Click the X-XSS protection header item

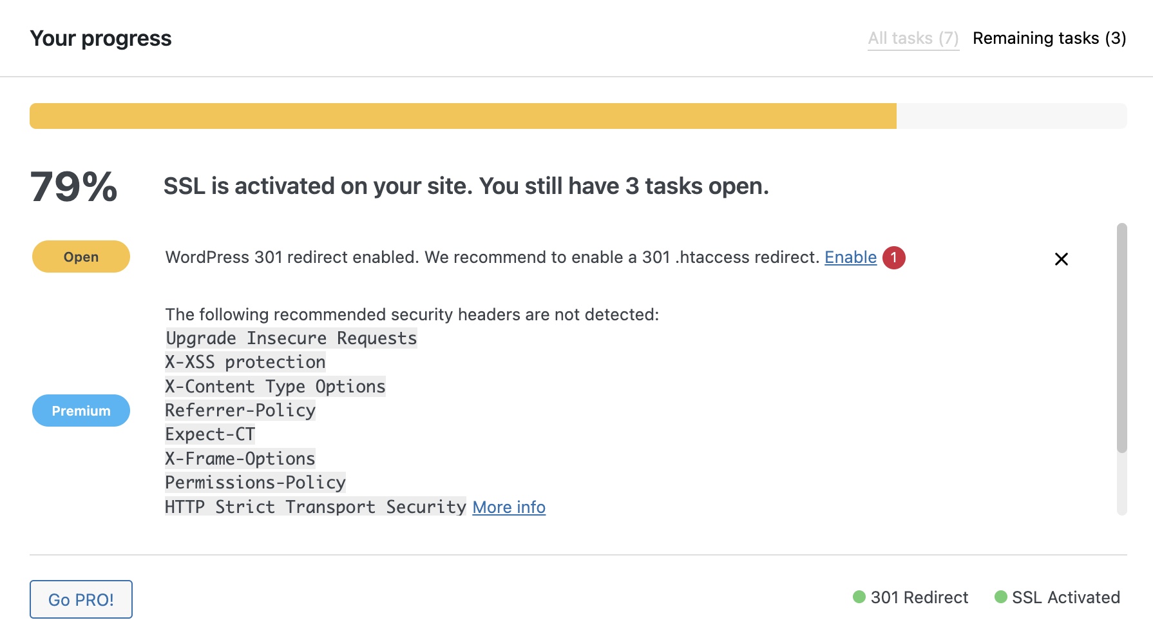pos(245,362)
